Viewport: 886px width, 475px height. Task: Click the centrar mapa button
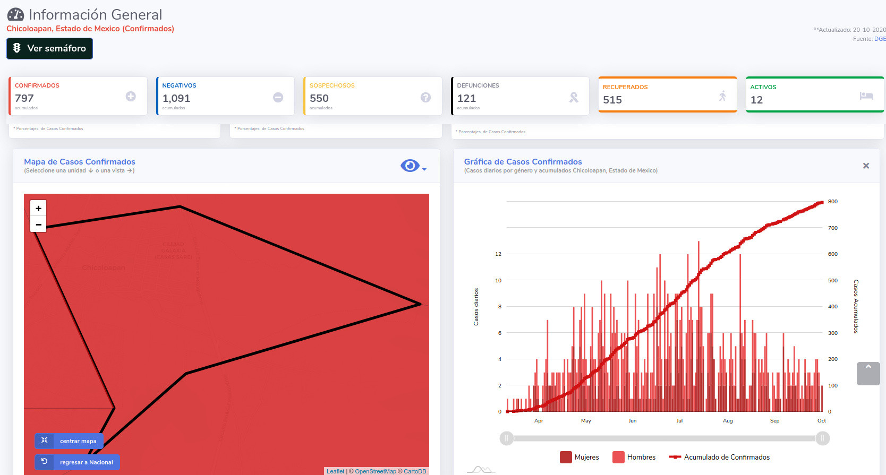tap(69, 441)
